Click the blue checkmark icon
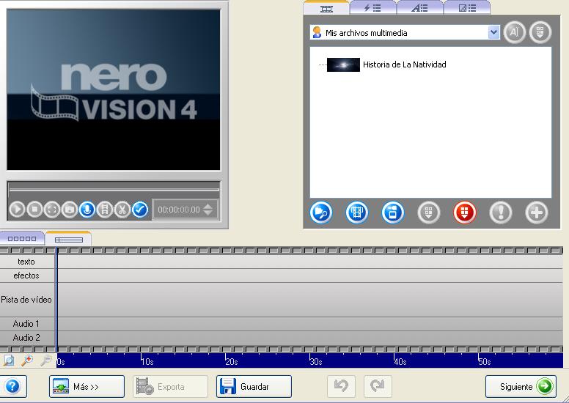Image resolution: width=569 pixels, height=403 pixels. 140,210
